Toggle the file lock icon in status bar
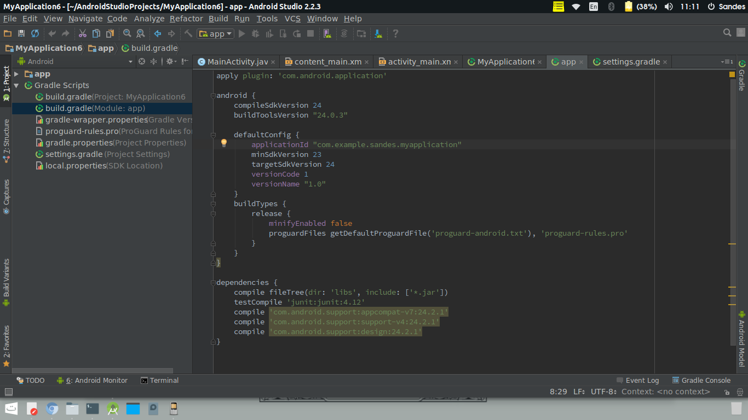The width and height of the screenshot is (748, 420). pos(726,392)
